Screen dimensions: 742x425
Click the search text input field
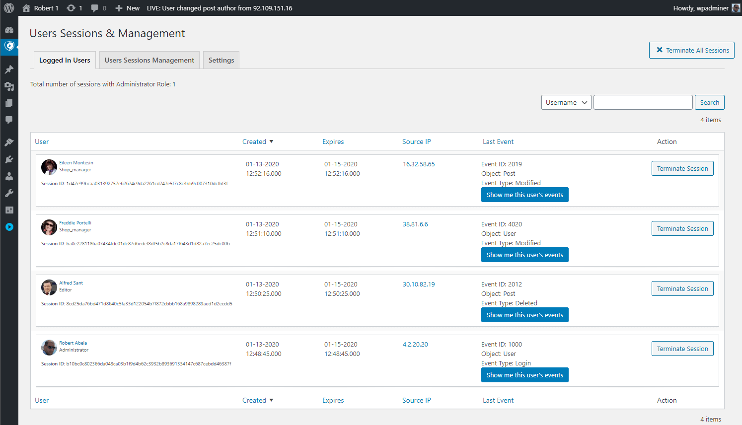point(643,102)
